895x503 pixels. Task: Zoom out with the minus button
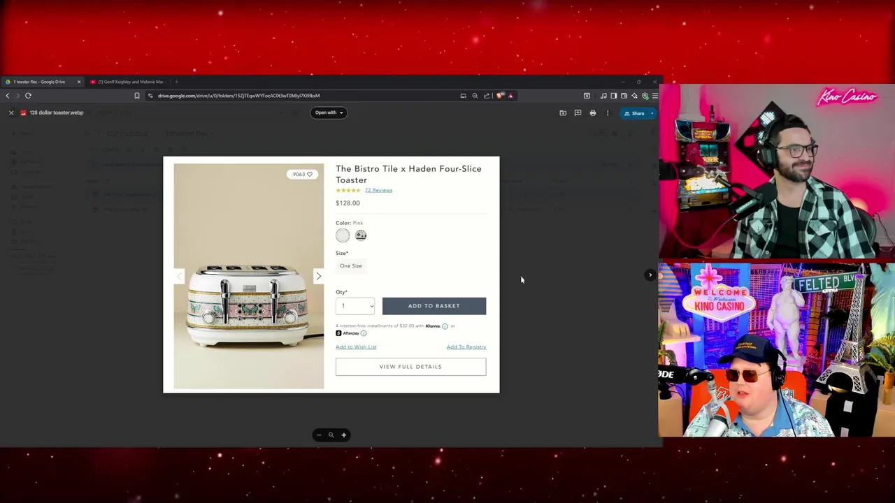pos(319,435)
